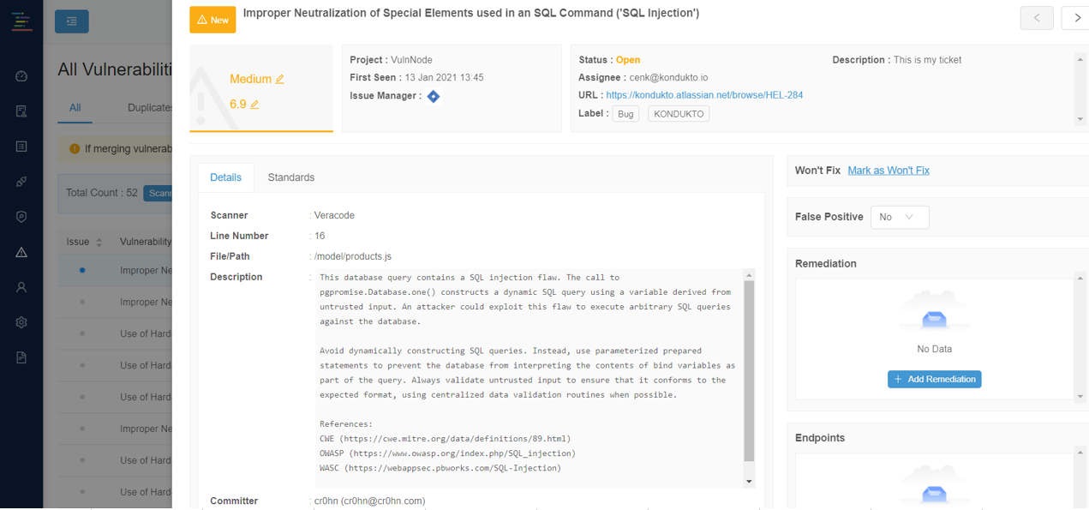
Task: Open the Issue Manager Jira diamond icon
Action: pyautogui.click(x=434, y=96)
